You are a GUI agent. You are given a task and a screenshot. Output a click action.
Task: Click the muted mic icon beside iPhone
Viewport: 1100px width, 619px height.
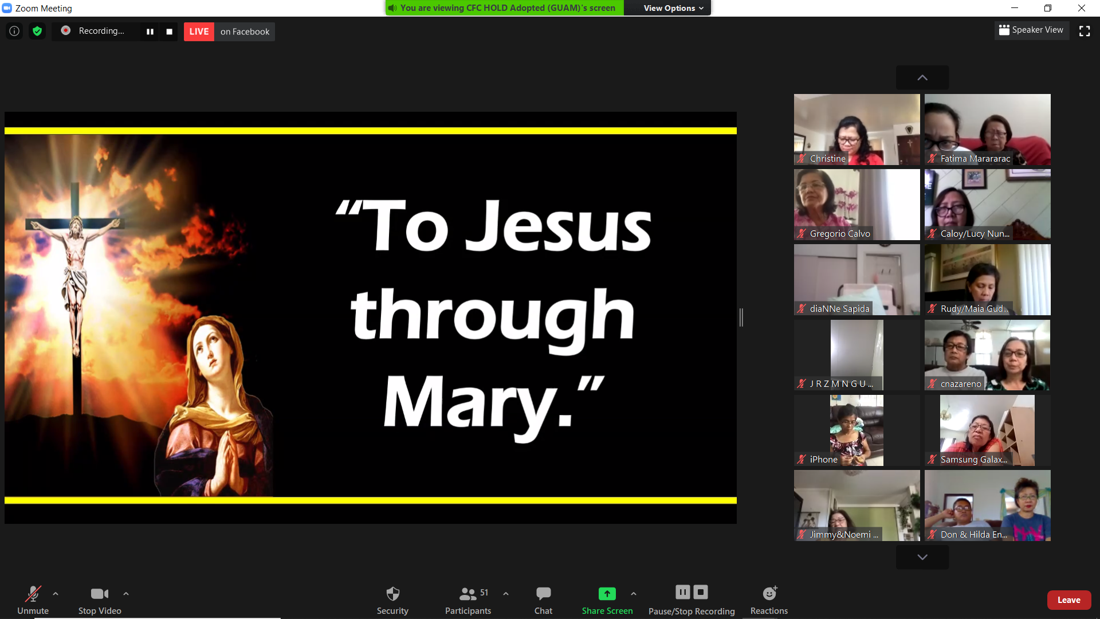click(x=802, y=460)
